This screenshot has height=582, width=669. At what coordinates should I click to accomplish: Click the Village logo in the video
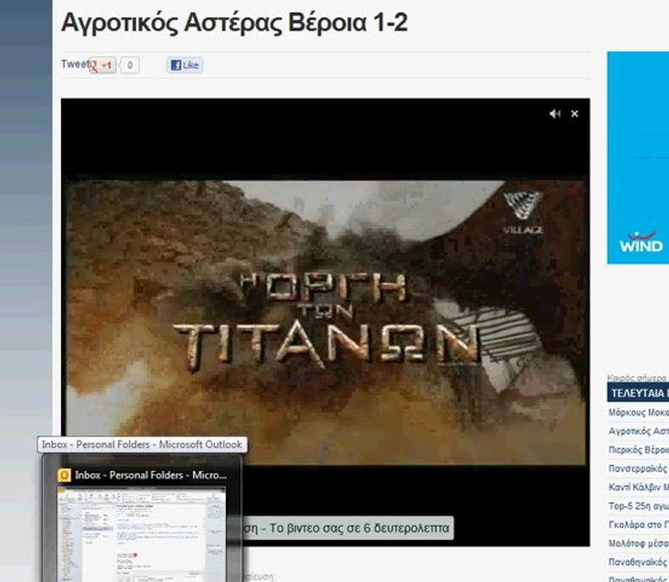click(523, 213)
